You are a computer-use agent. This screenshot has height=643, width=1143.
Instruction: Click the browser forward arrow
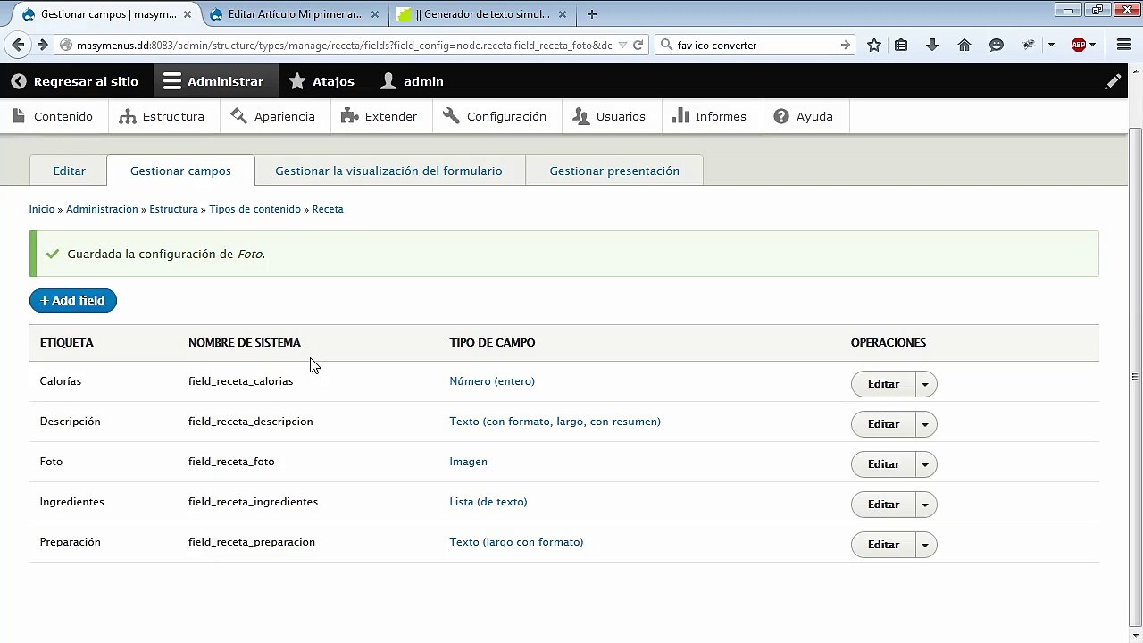click(x=42, y=46)
